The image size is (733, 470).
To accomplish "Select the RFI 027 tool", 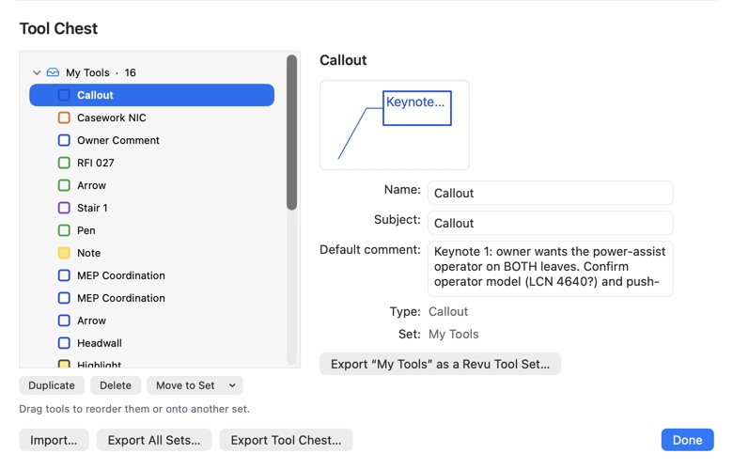I will 151,163.
